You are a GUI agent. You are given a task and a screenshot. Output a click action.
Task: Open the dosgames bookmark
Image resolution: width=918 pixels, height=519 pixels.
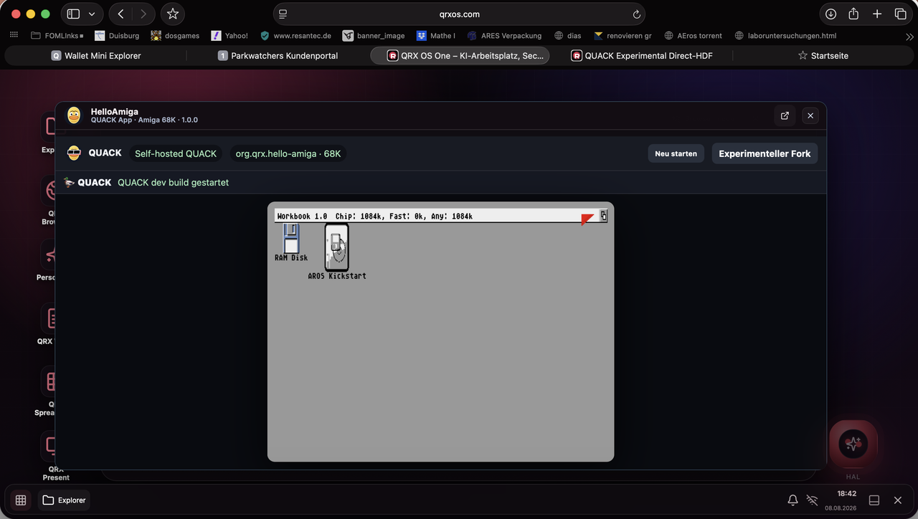click(x=175, y=36)
